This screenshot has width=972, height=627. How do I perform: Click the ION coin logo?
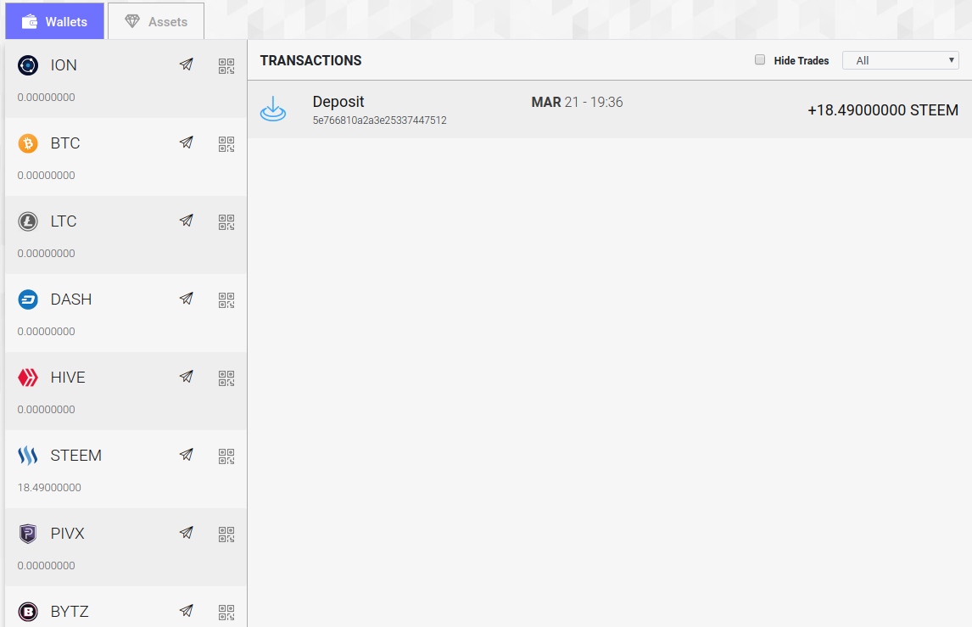(28, 65)
